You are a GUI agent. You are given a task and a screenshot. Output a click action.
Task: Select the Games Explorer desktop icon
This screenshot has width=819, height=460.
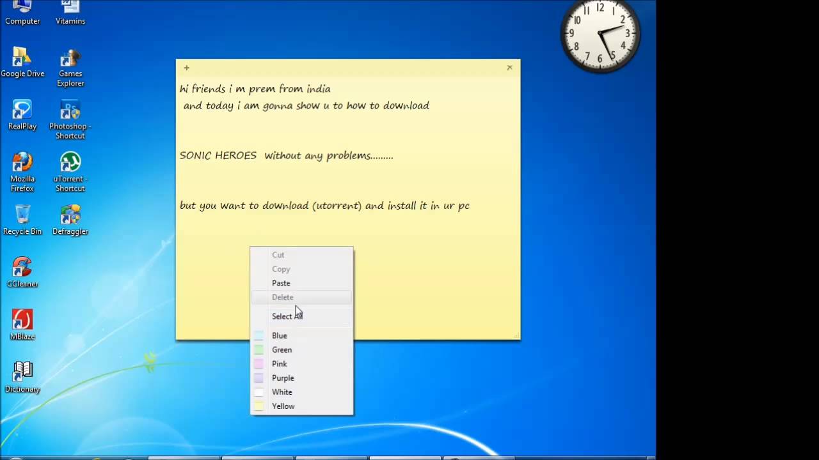point(70,67)
